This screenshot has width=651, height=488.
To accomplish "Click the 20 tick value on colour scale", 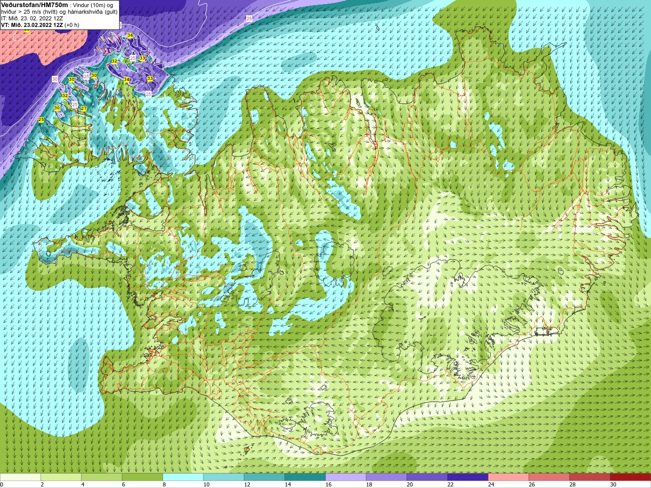I will point(410,484).
